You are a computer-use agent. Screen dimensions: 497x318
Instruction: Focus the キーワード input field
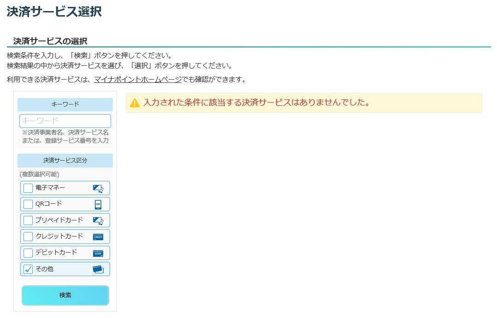65,121
